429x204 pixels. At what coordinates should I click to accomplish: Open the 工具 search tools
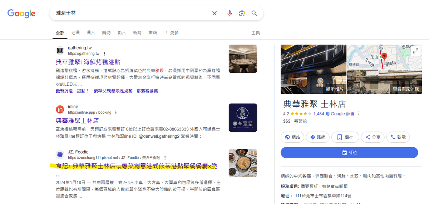pos(256,33)
